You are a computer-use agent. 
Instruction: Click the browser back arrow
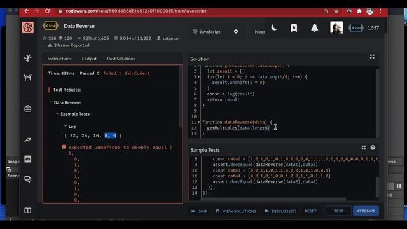pyautogui.click(x=27, y=11)
